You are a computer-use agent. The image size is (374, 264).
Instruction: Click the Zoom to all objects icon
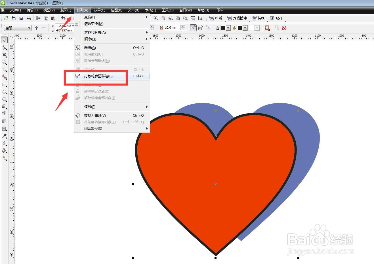(178, 18)
